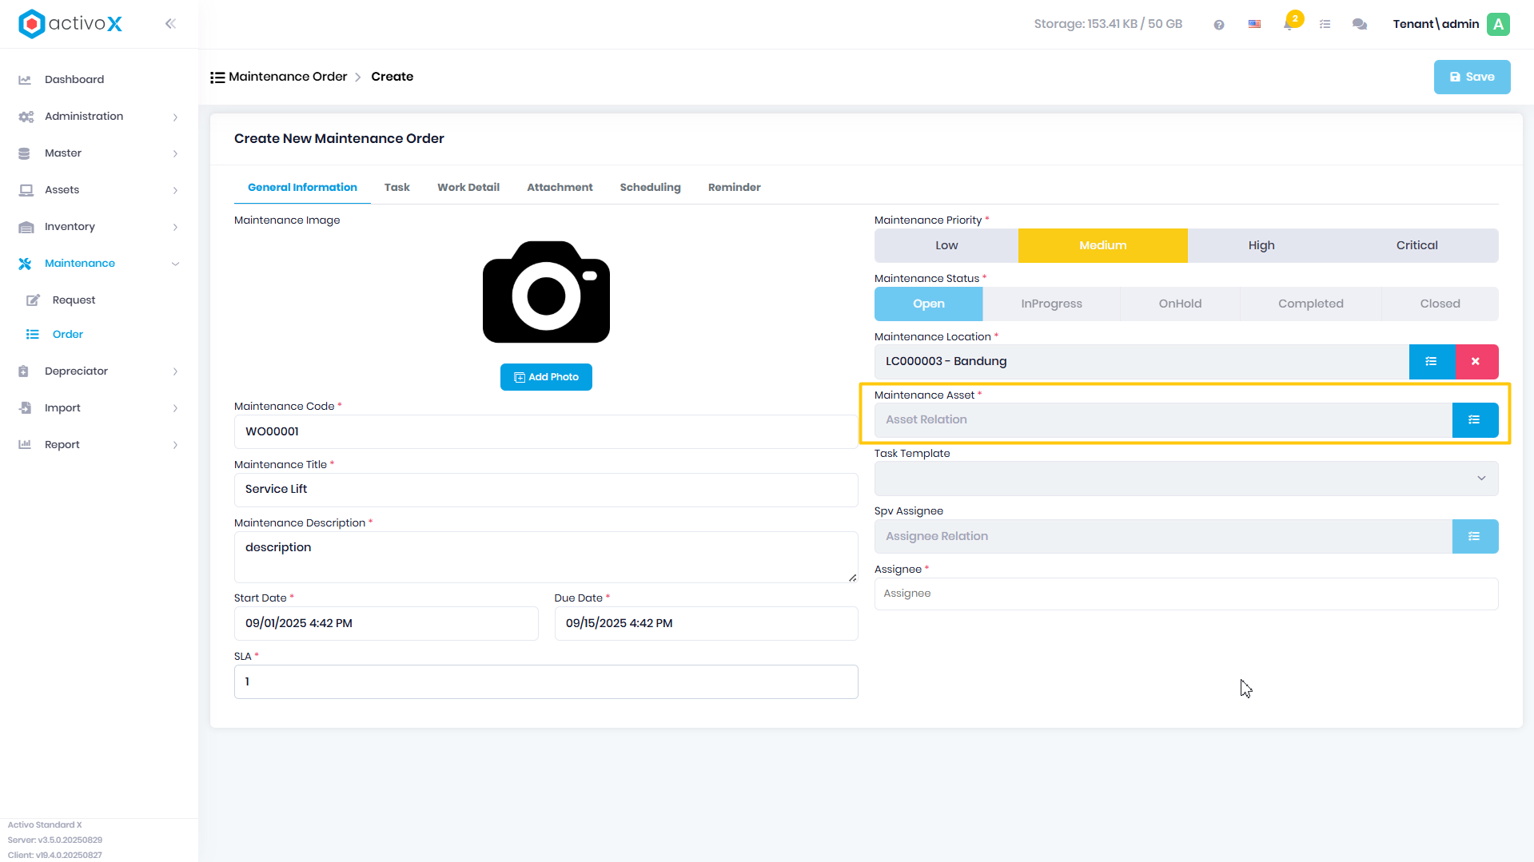This screenshot has height=862, width=1534.
Task: Click the Master database icon
Action: tap(24, 153)
